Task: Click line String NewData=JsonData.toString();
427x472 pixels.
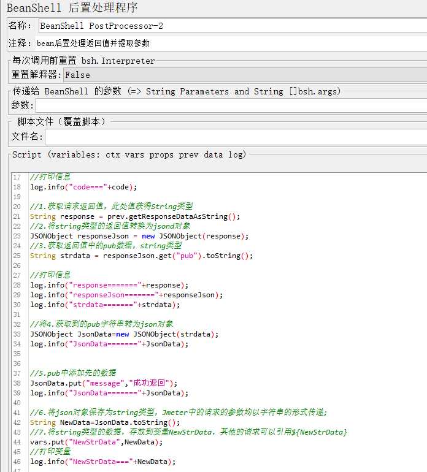Action: click(105, 422)
